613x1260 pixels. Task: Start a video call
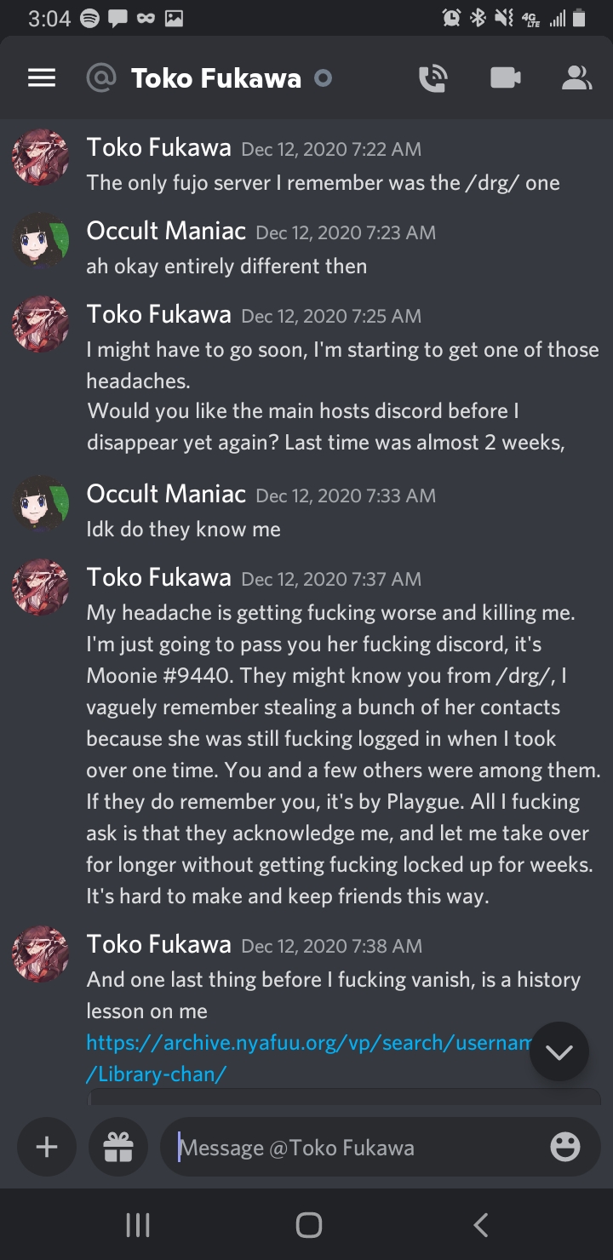pos(506,78)
